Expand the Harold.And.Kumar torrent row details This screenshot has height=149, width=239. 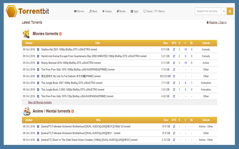click(x=38, y=56)
